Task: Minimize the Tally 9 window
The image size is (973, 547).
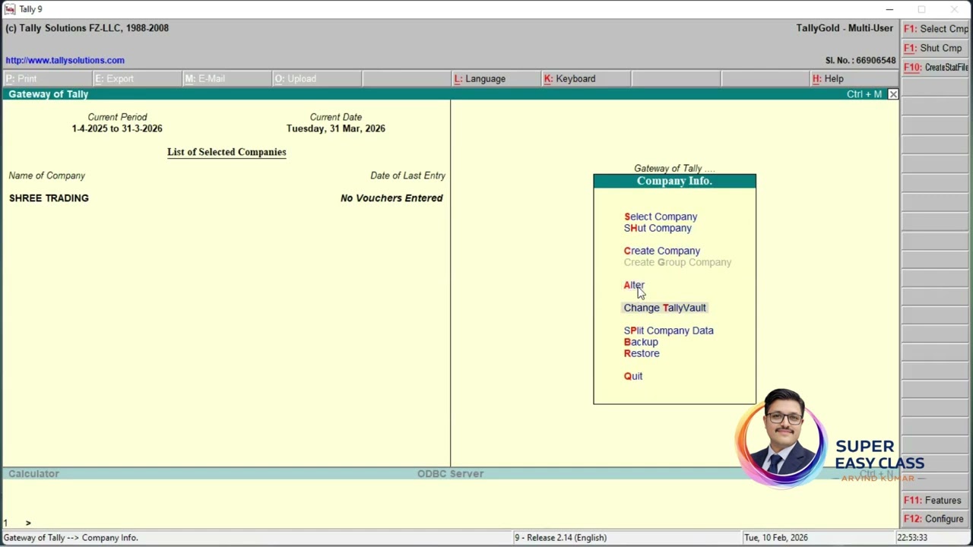Action: 889,9
